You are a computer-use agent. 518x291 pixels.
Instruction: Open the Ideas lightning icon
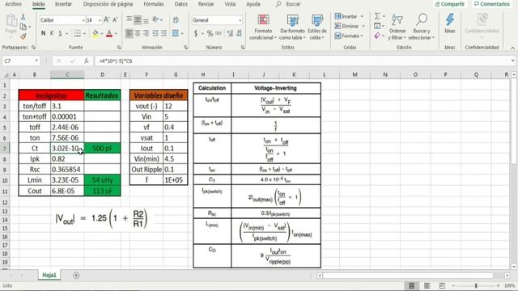coord(450,23)
